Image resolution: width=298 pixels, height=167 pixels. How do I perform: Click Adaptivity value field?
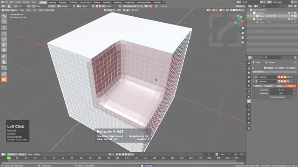click(281, 93)
